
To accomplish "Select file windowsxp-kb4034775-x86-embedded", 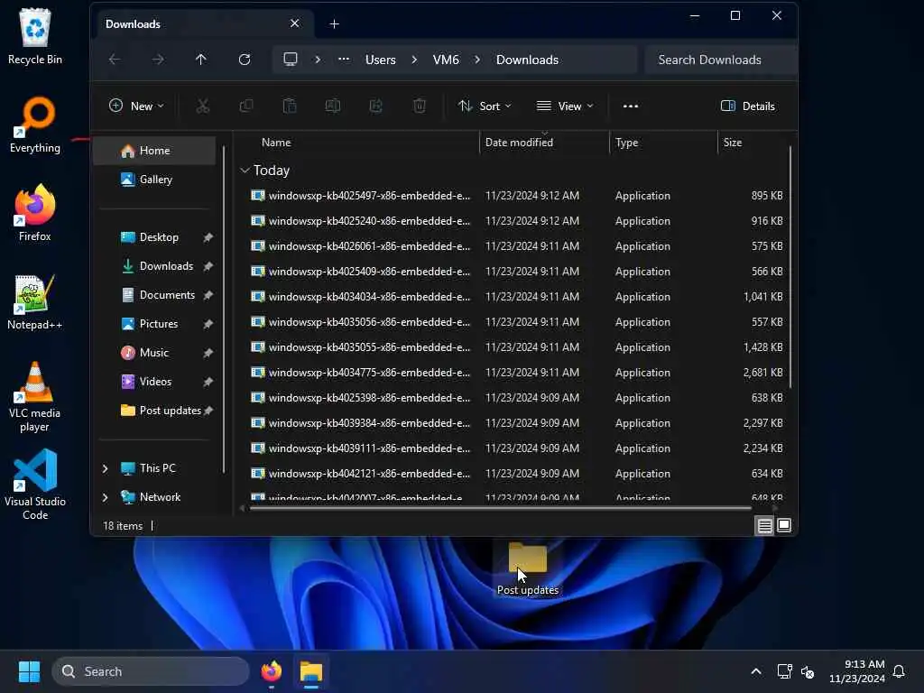I will click(x=517, y=373).
